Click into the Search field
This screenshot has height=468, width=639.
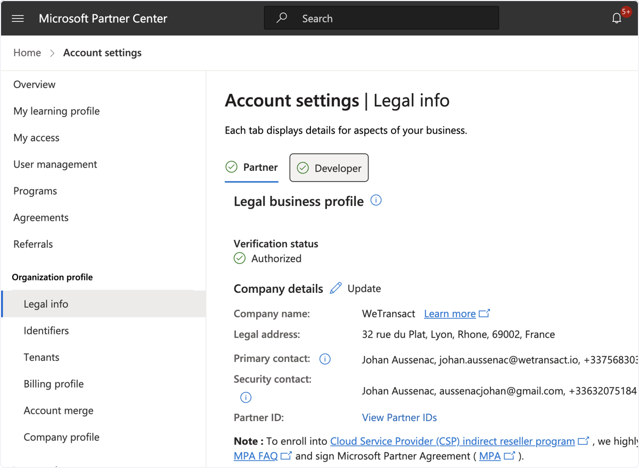[x=381, y=18]
